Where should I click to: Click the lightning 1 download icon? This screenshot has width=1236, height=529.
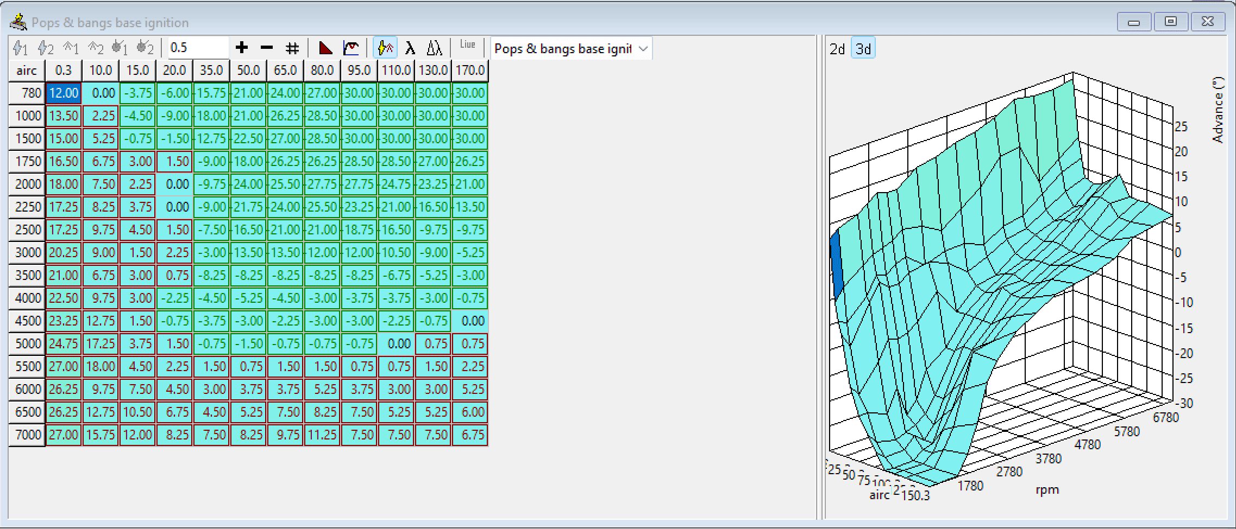click(21, 48)
